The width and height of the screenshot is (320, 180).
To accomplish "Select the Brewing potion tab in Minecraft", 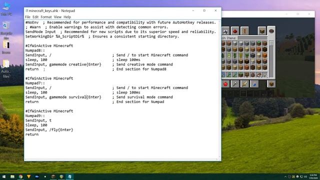I will (254, 84).
